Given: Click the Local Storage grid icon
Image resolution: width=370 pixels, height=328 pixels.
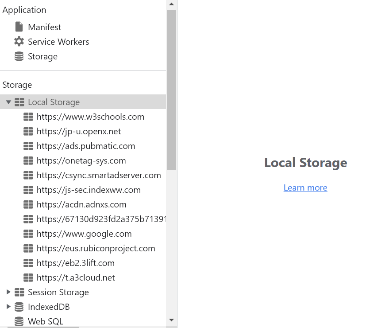Looking at the screenshot, I should tap(19, 102).
